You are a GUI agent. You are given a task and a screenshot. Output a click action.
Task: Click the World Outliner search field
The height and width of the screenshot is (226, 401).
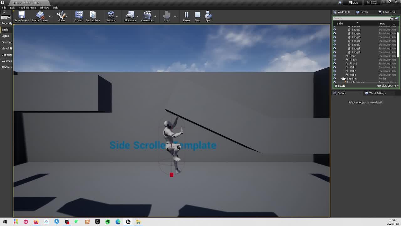point(361,18)
